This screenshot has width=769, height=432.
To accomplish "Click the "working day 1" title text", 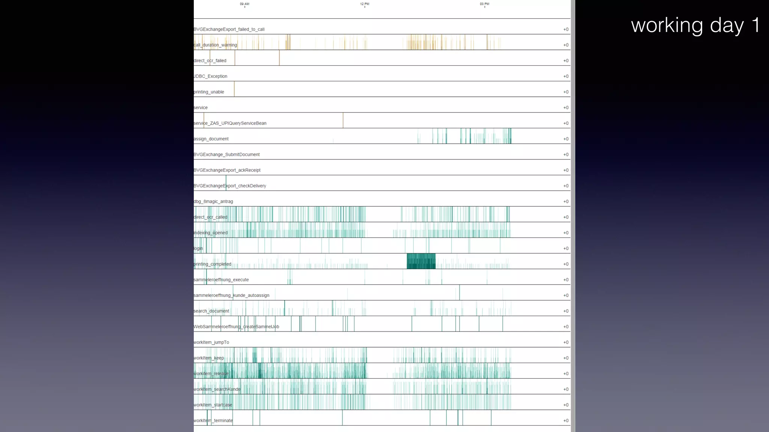I will [695, 25].
